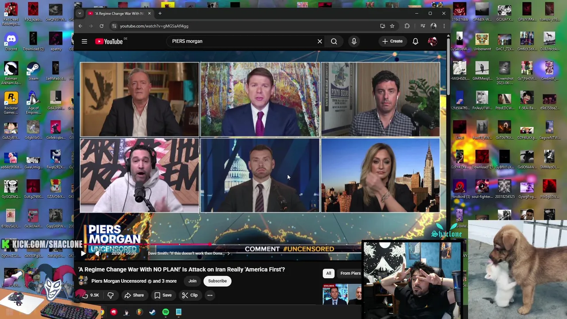Open Spotify from the taskbar

click(x=166, y=312)
